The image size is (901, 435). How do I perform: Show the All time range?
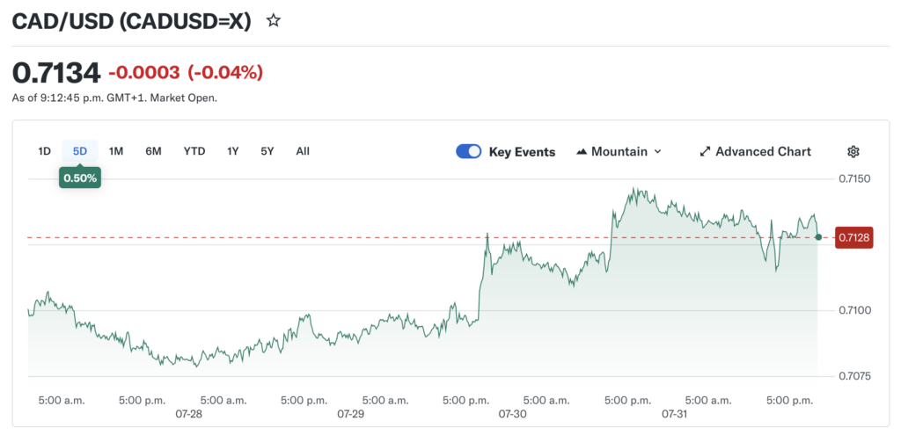pyautogui.click(x=303, y=151)
